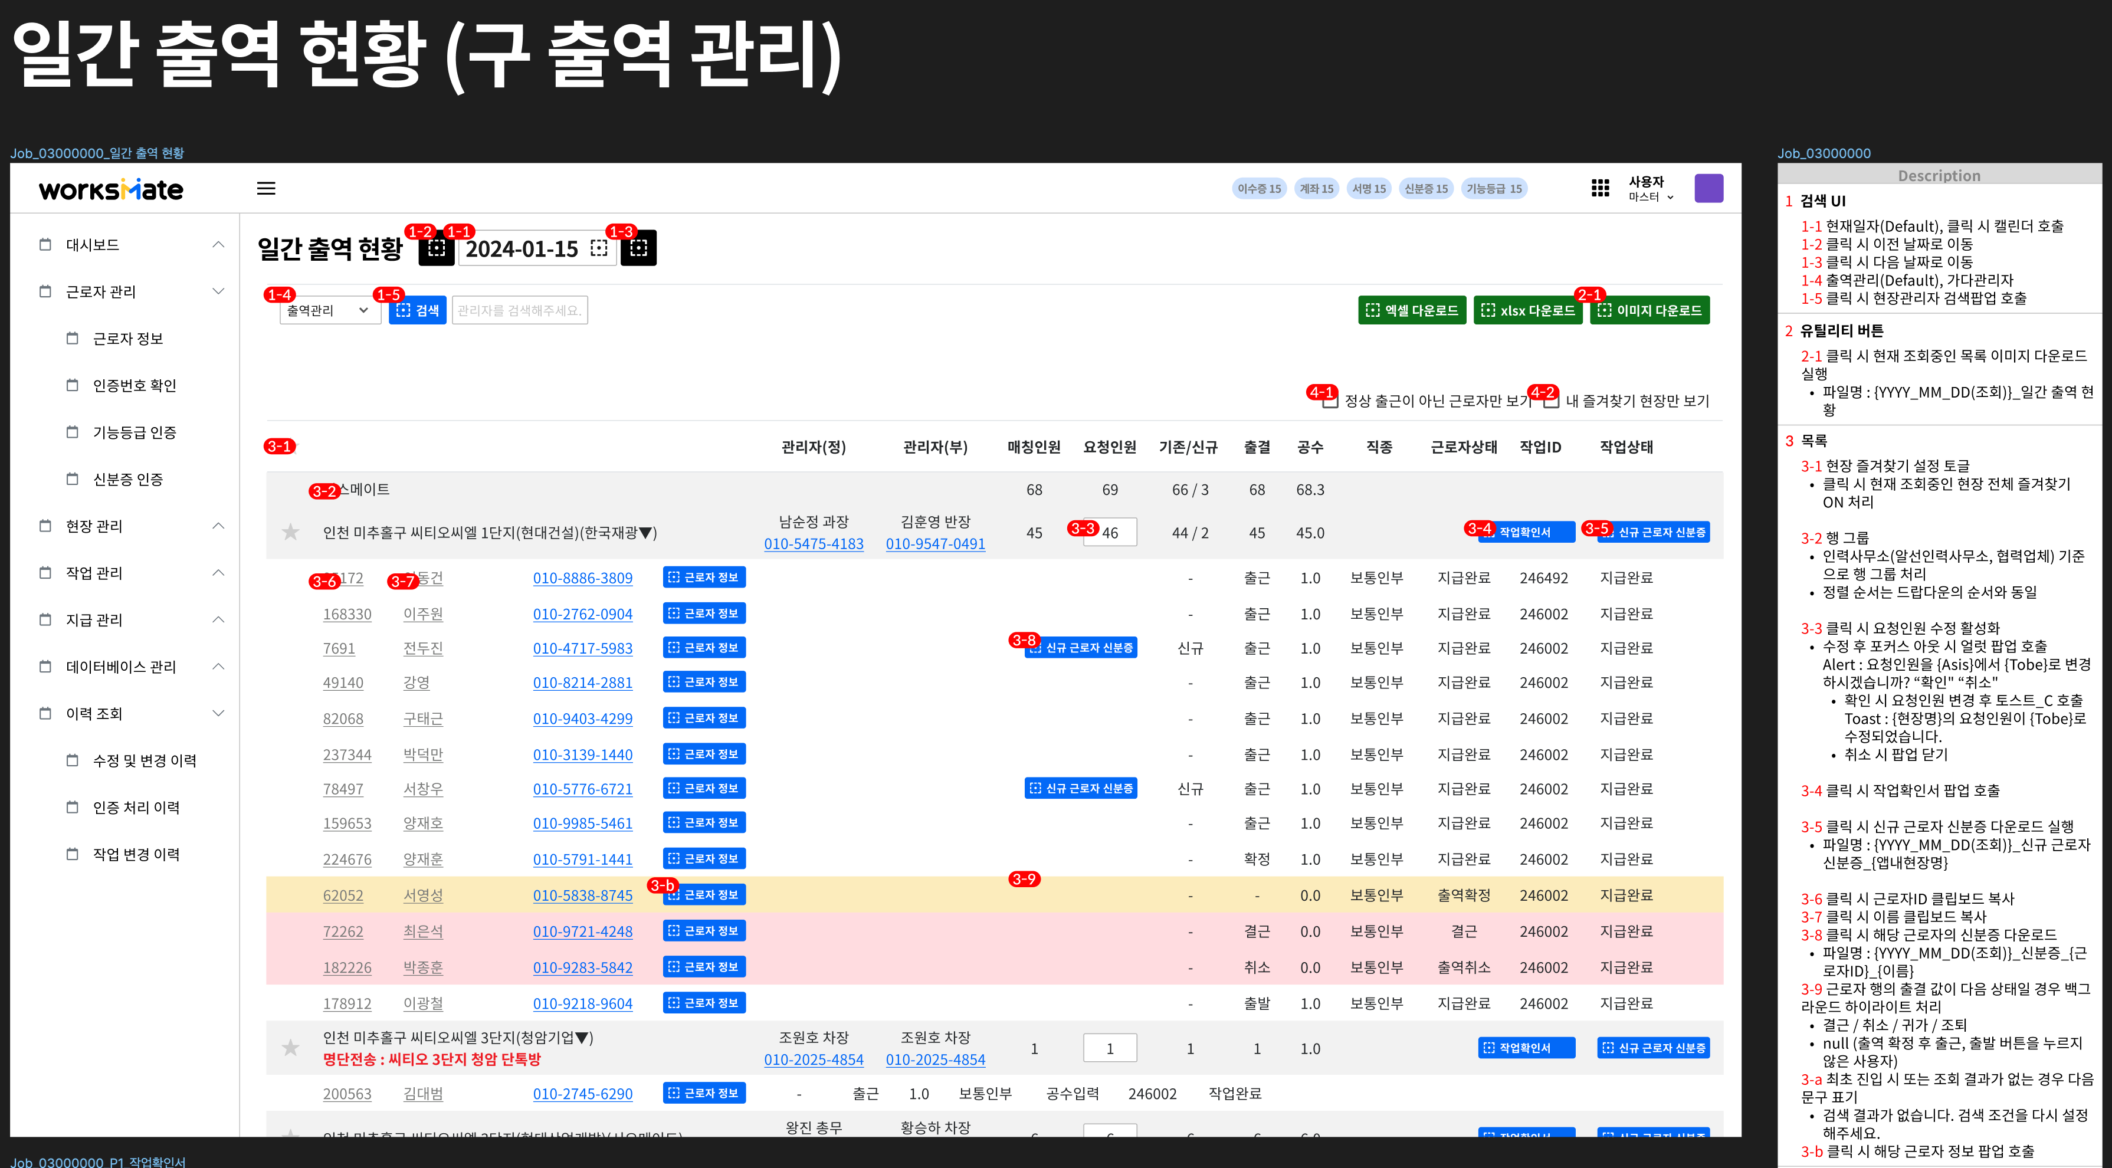This screenshot has height=1168, width=2112.
Task: Call manager link 010-5475-4183
Action: [814, 543]
